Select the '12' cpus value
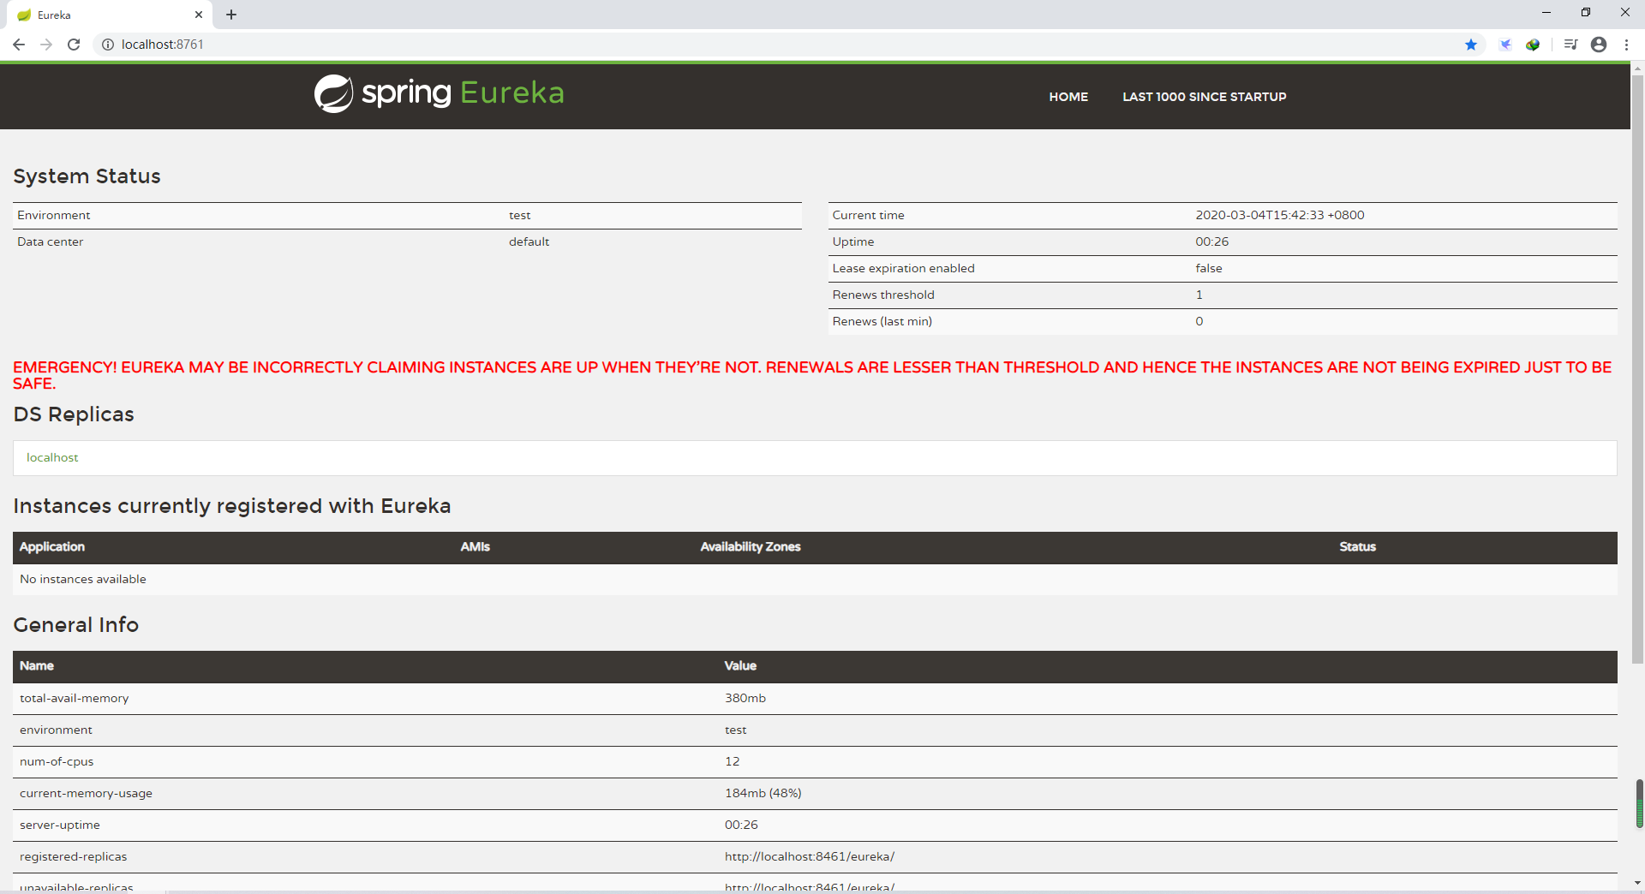1645x894 pixels. 733,761
